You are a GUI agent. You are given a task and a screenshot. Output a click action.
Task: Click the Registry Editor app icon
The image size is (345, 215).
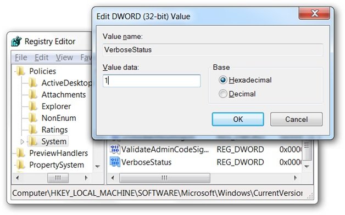(x=16, y=41)
